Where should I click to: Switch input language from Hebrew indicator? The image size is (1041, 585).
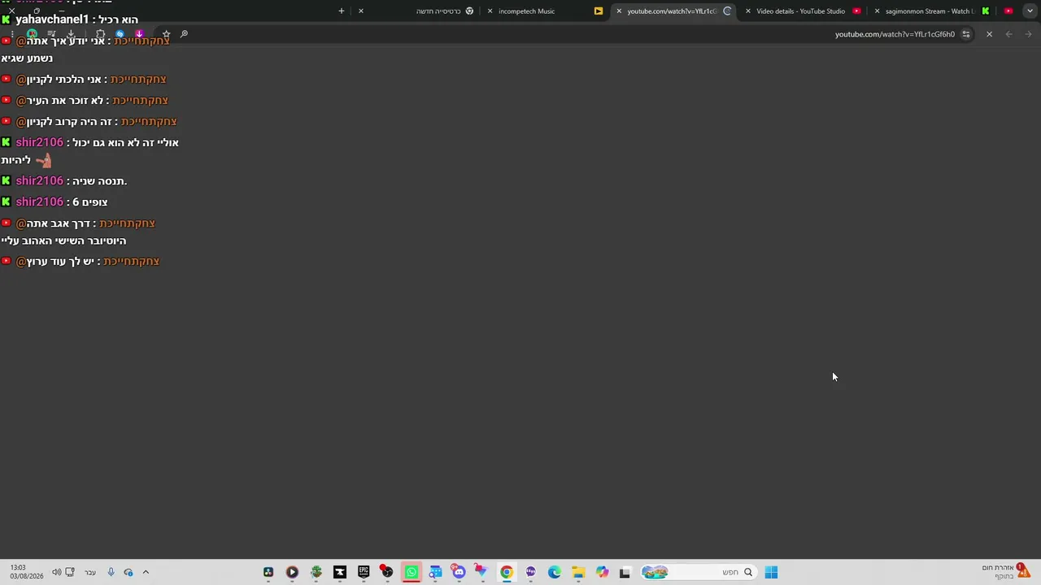pyautogui.click(x=90, y=572)
